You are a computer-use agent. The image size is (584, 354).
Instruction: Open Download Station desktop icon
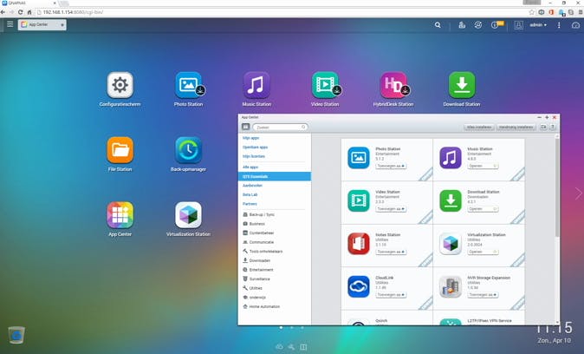(x=462, y=89)
